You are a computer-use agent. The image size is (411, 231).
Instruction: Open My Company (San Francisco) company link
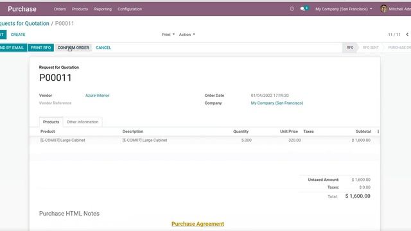point(277,103)
